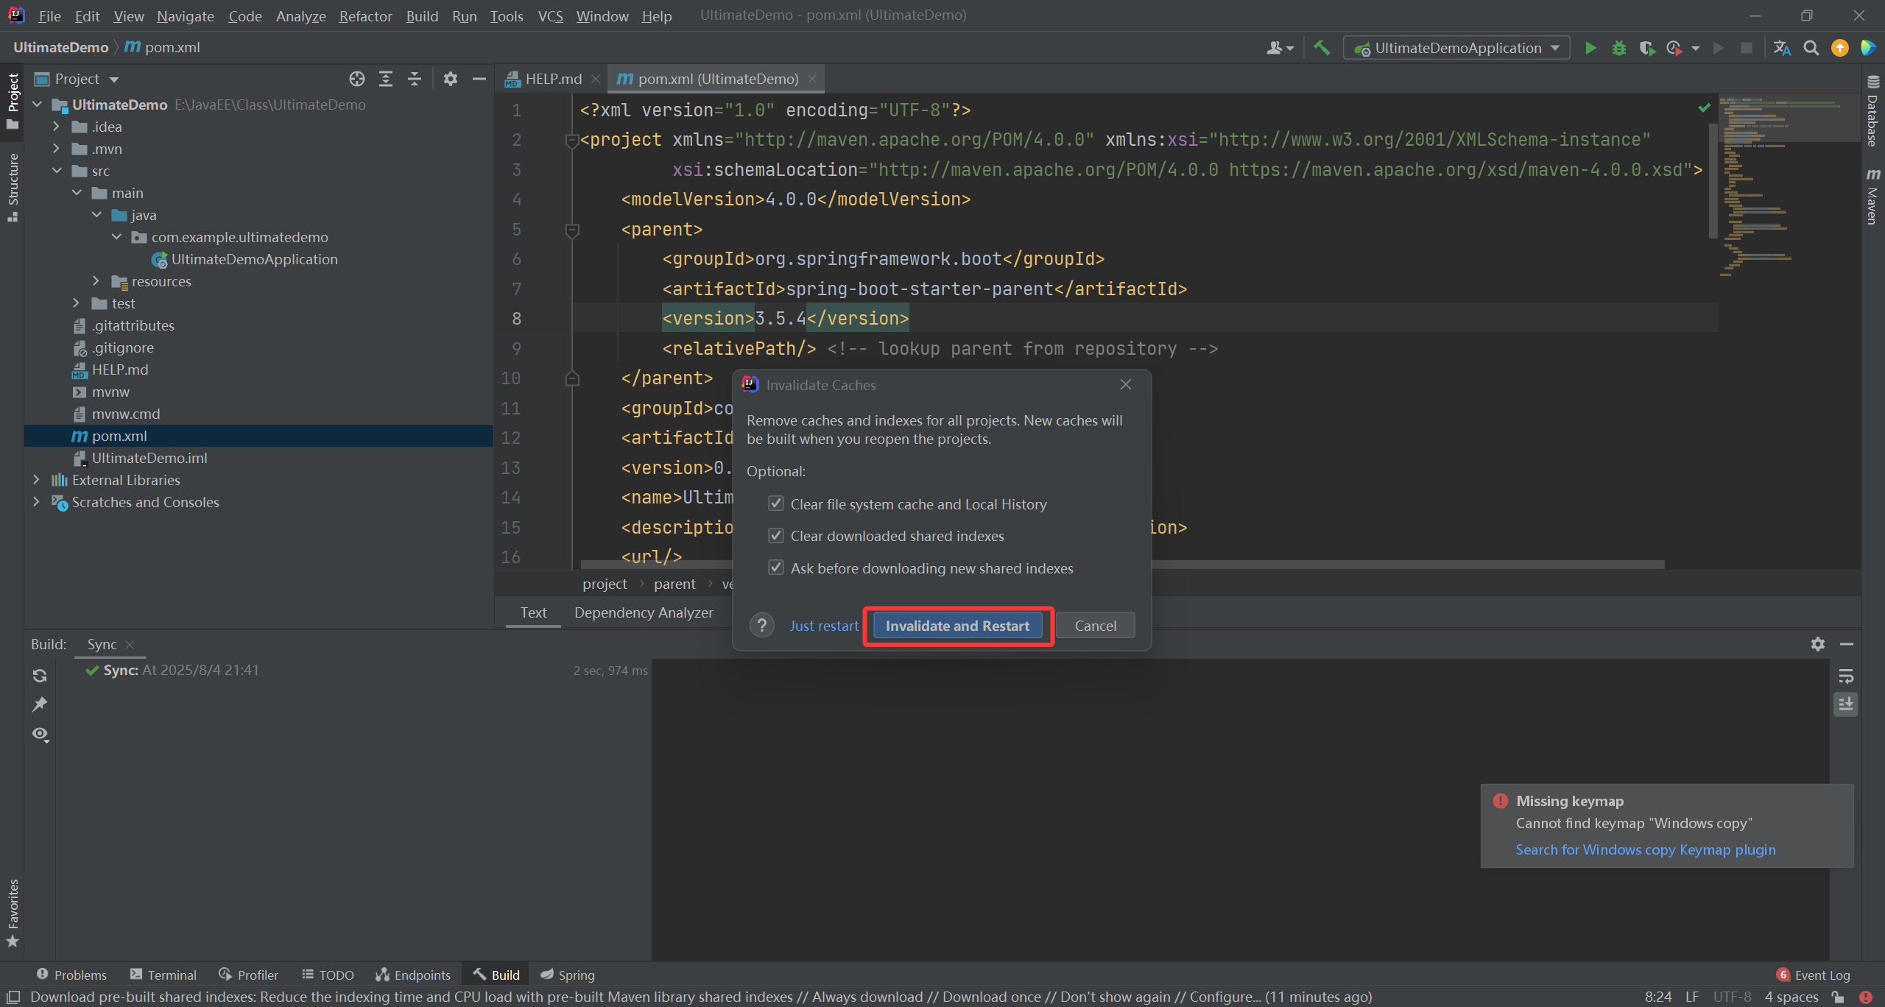Open UltimateDemoApplication run configuration dropdown

click(x=1456, y=48)
